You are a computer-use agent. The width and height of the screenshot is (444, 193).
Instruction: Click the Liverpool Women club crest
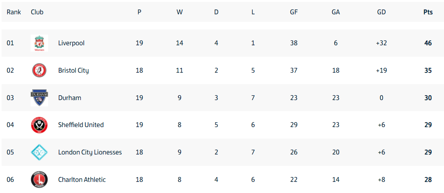pos(39,43)
